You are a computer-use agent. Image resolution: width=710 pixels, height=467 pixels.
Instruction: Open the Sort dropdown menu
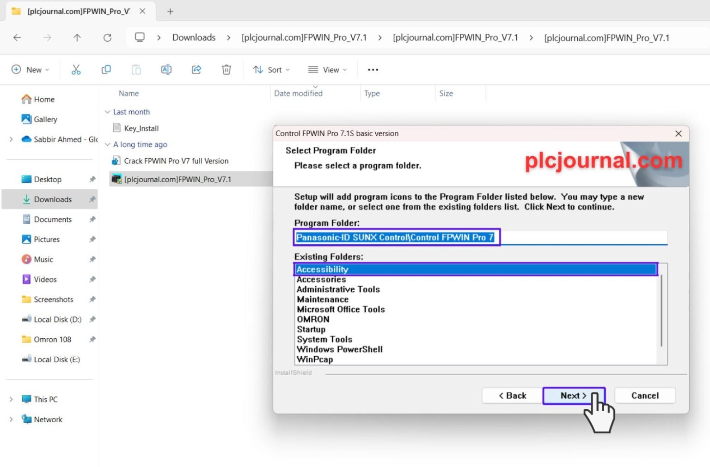[x=271, y=69]
